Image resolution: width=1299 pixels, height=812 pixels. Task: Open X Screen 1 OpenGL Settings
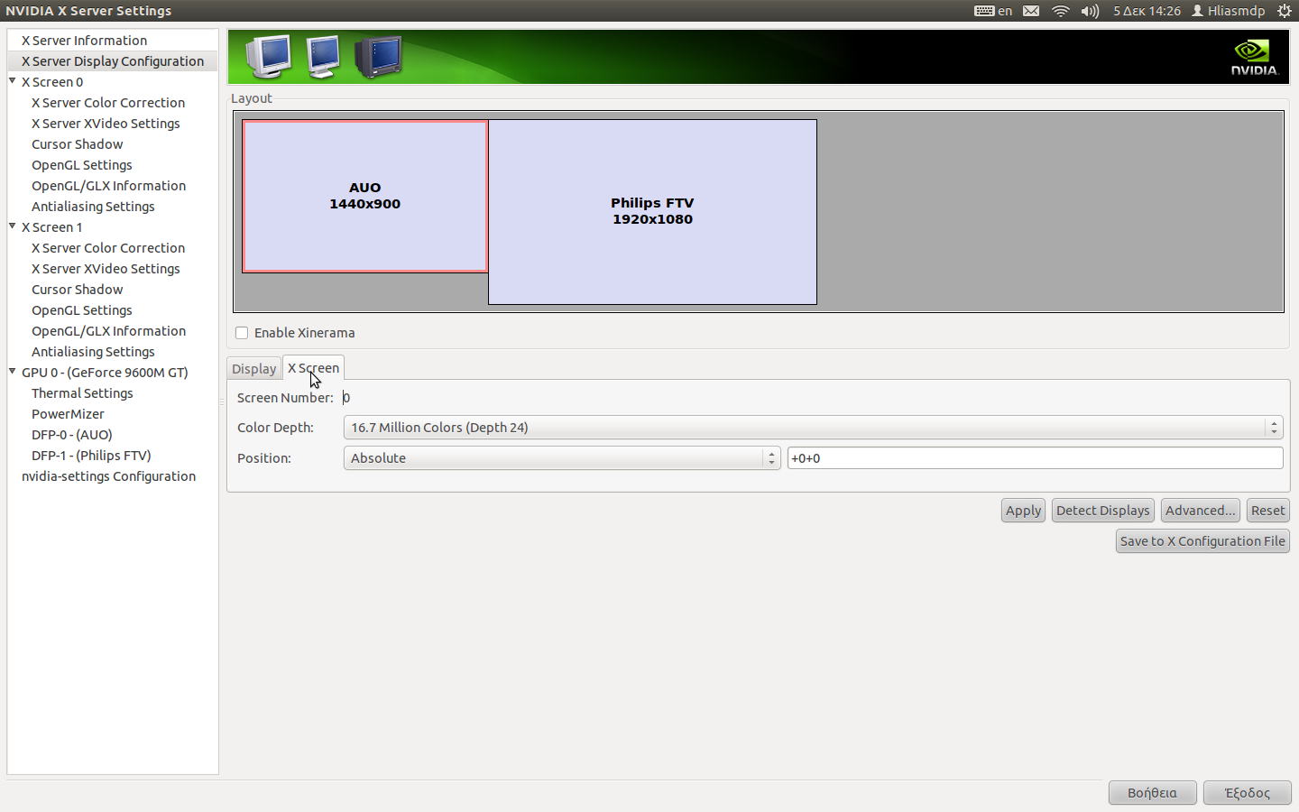[81, 310]
